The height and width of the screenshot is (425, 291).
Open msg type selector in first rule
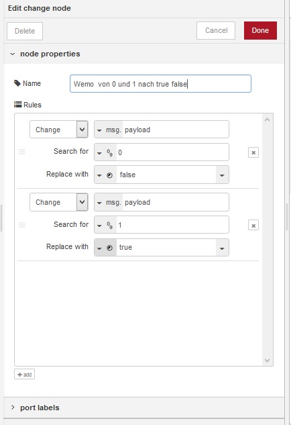pyautogui.click(x=109, y=130)
